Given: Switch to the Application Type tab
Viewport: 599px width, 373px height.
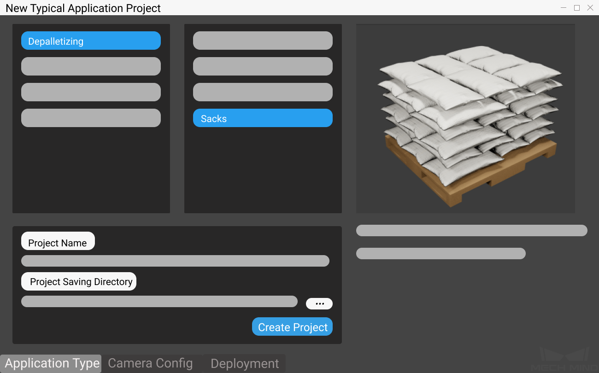Looking at the screenshot, I should (x=51, y=363).
